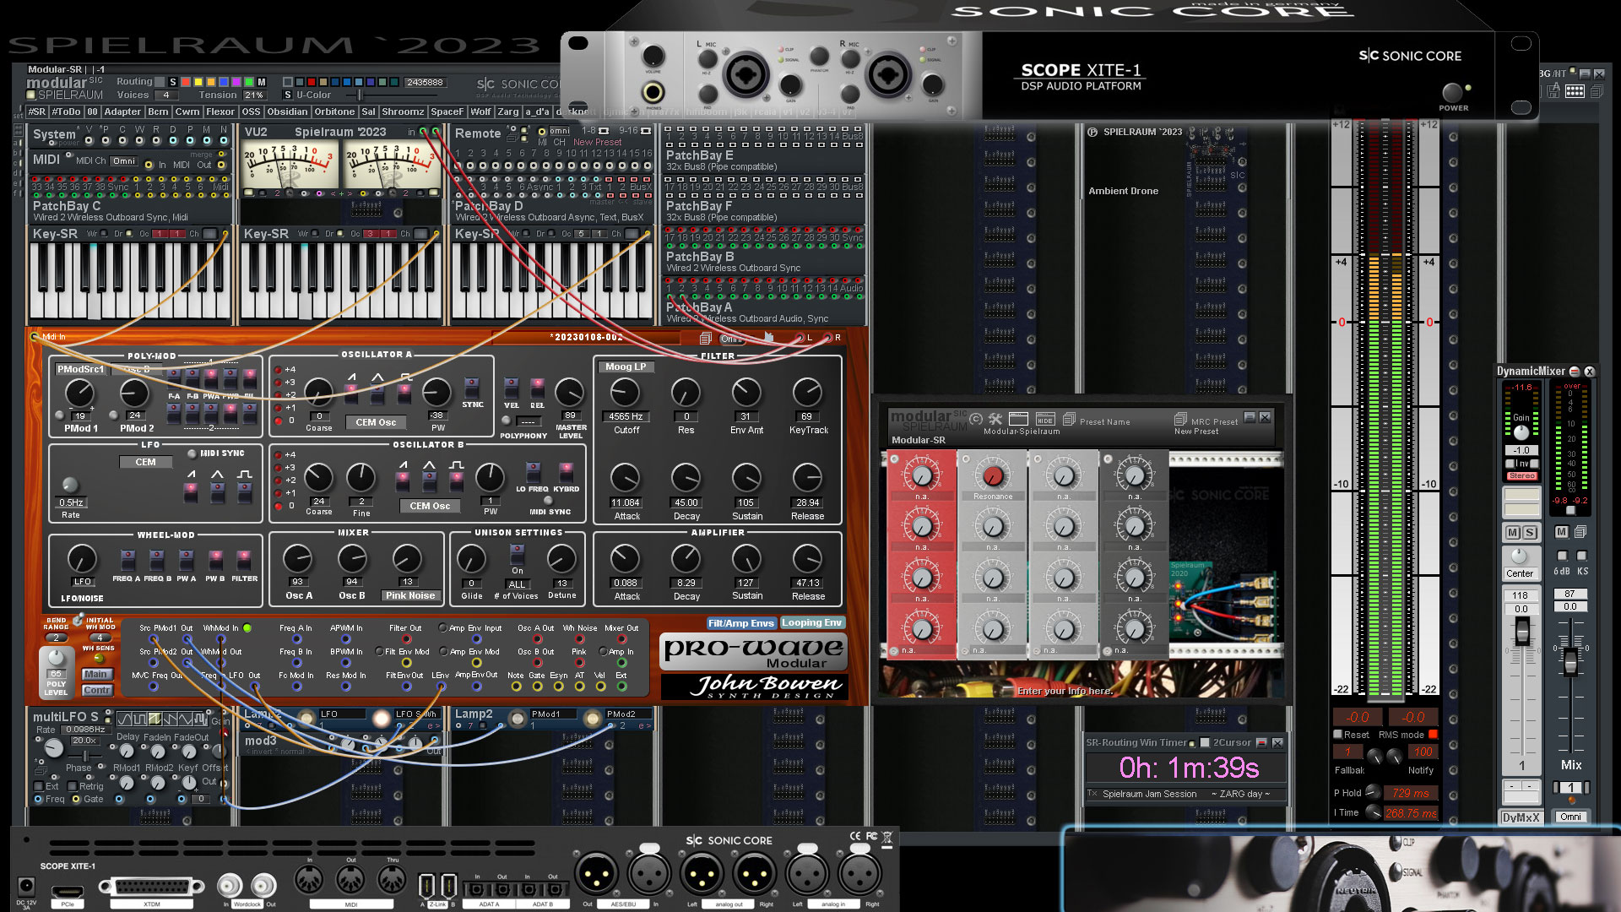The width and height of the screenshot is (1621, 912).
Task: Click the Preset Name list icon
Action: (1069, 419)
